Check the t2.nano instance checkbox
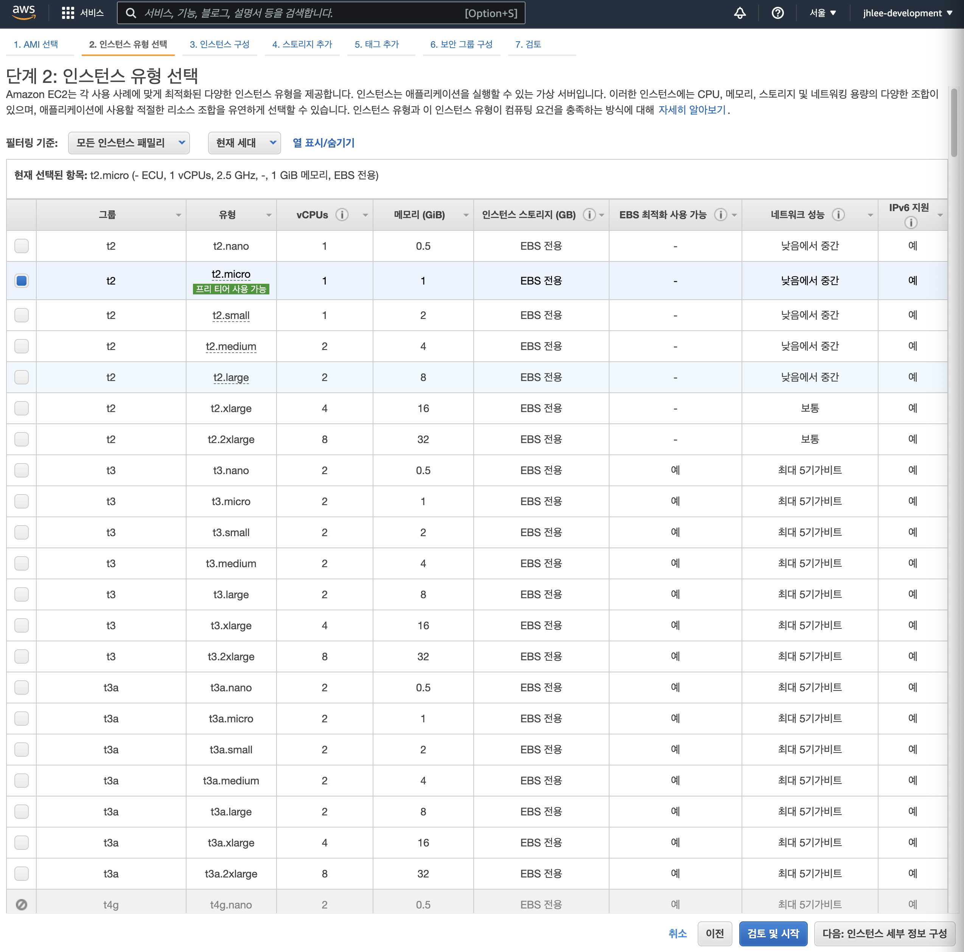Image resolution: width=964 pixels, height=952 pixels. point(22,246)
